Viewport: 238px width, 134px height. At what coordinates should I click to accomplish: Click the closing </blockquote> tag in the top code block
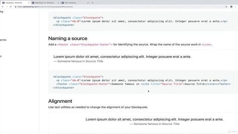(x=64, y=25)
